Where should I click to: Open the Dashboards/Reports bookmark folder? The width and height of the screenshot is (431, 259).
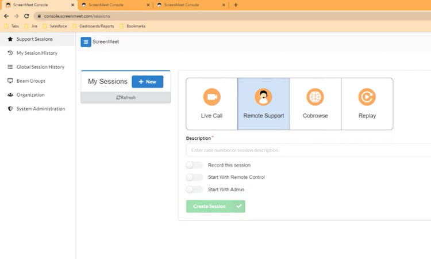coord(94,26)
